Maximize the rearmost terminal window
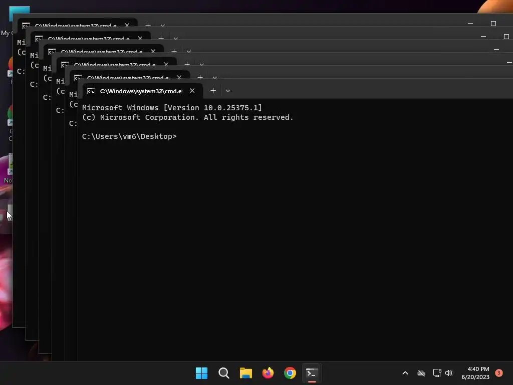Screen dimensions: 513x385 point(493,23)
